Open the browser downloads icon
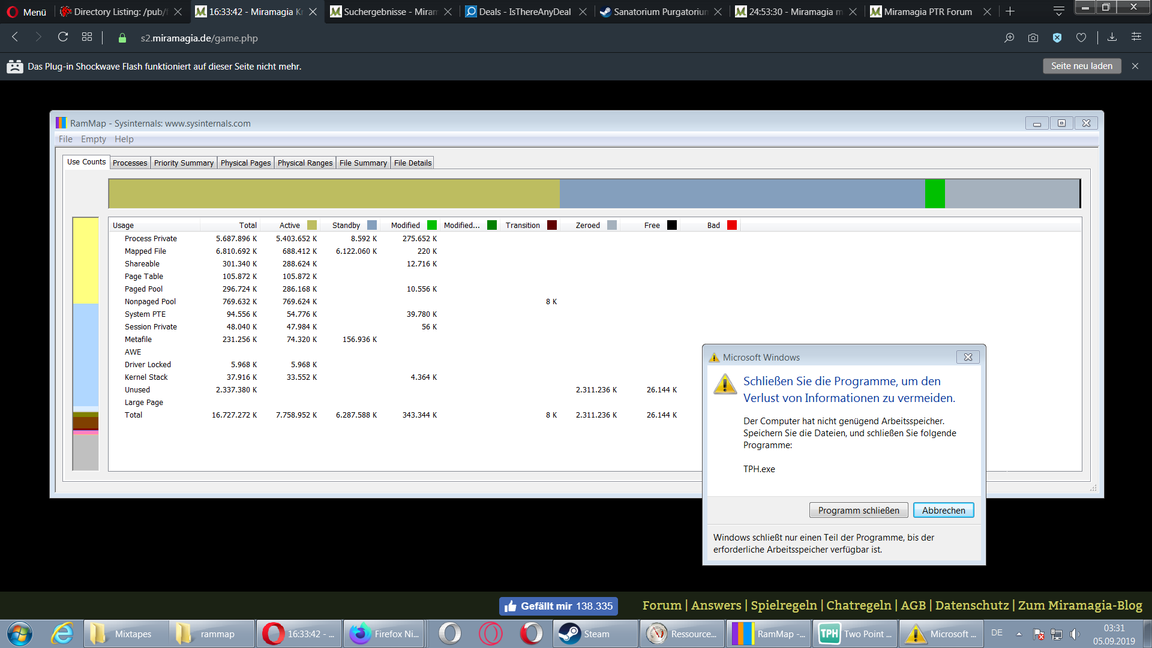This screenshot has height=648, width=1152. click(x=1112, y=37)
